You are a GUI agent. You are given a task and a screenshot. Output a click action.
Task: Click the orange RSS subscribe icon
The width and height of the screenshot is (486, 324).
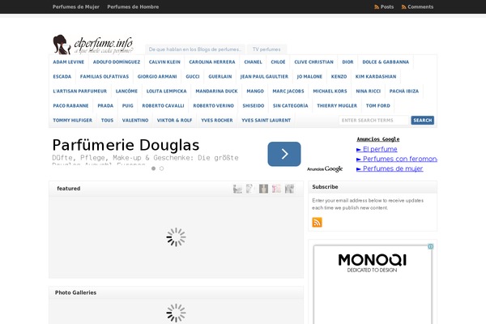pos(317,222)
